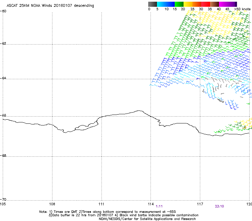Click the latitude label '-66'
The width and height of the screenshot is (252, 221).
(x=3, y=115)
